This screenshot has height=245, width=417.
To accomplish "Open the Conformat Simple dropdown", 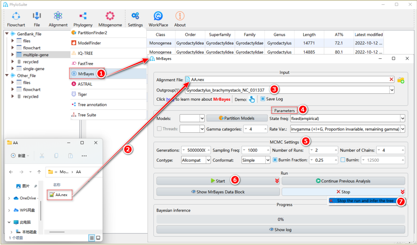I will click(268, 160).
